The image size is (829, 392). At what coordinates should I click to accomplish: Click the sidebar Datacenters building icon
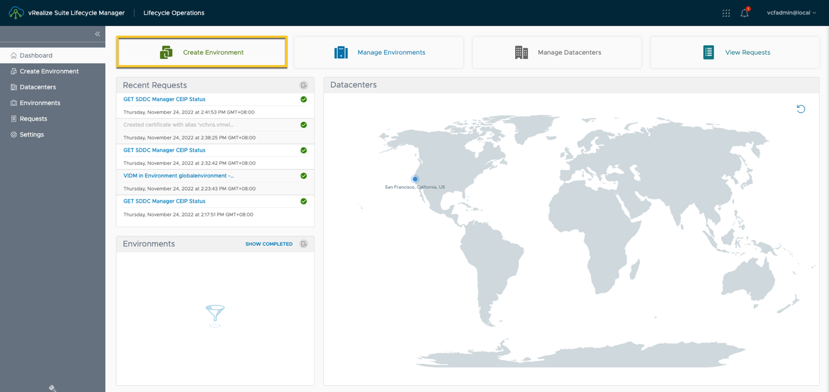point(13,87)
